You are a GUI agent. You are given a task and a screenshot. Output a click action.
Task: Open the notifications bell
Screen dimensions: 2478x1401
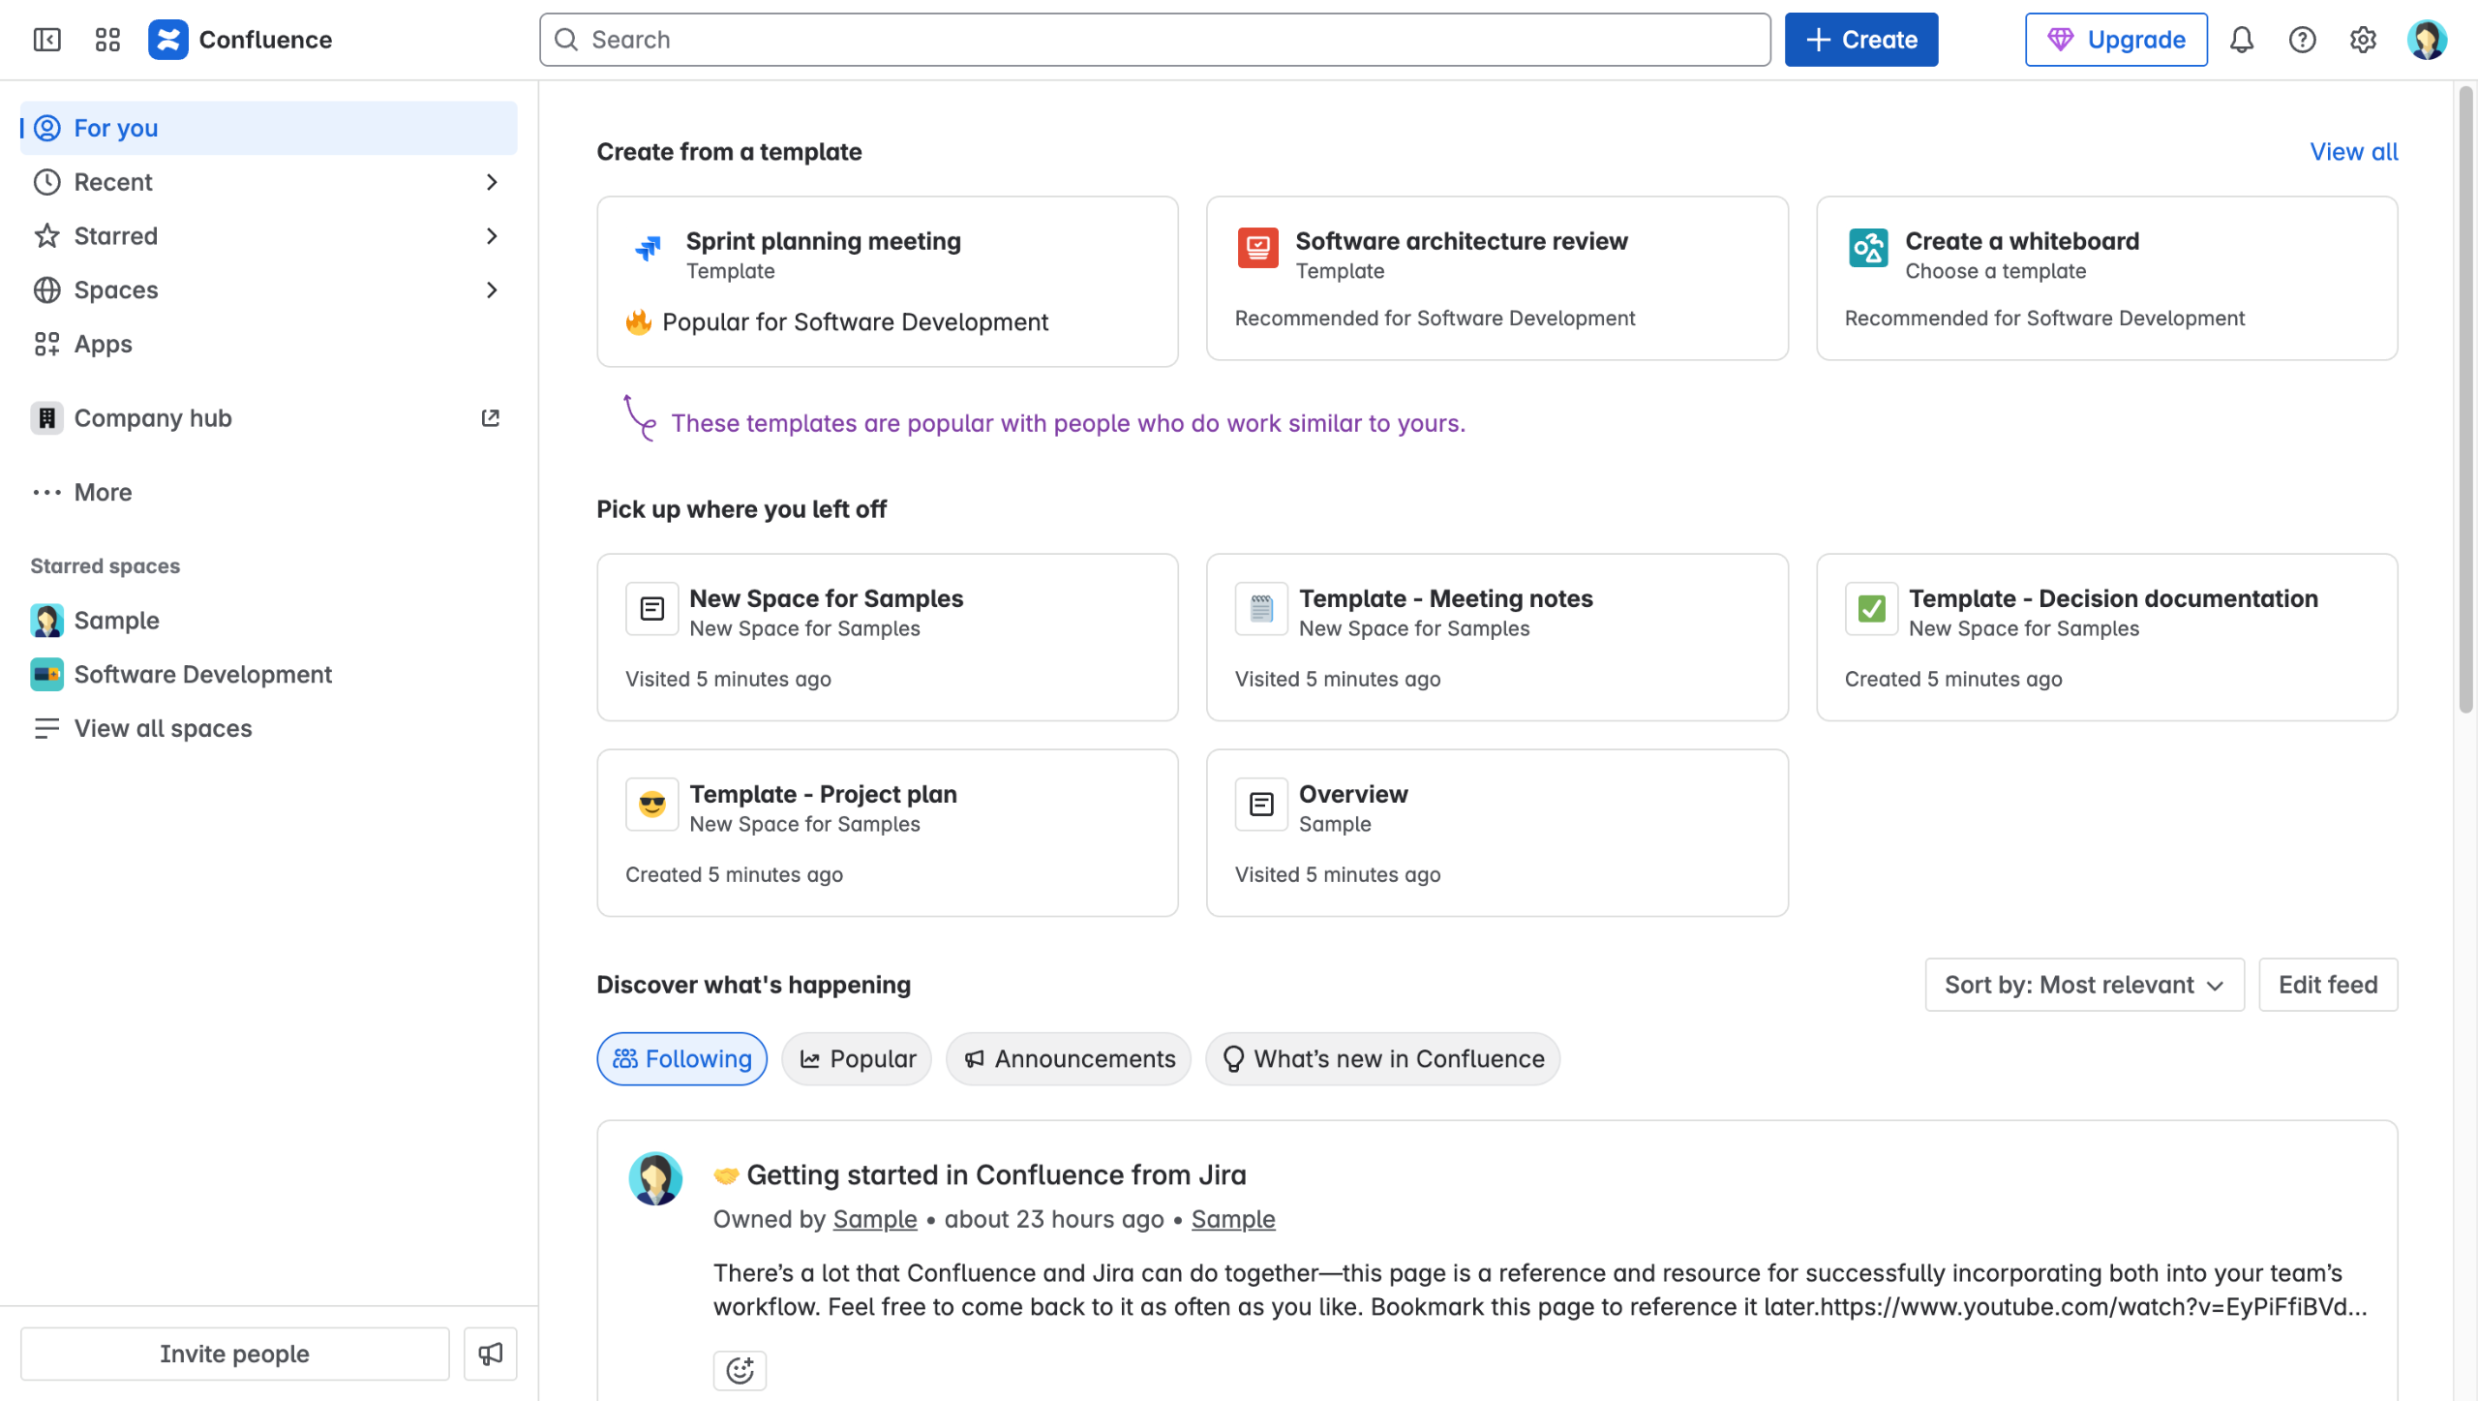point(2242,40)
